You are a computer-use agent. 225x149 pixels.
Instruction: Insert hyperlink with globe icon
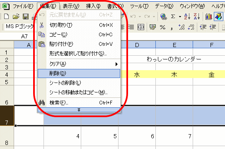click(164, 17)
